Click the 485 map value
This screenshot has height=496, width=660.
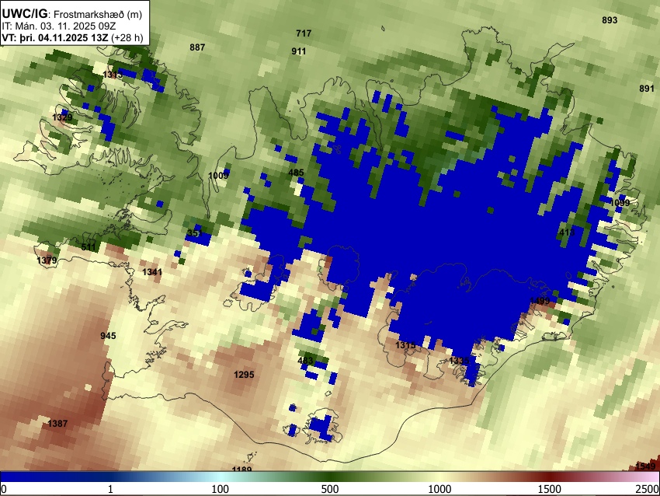click(296, 173)
